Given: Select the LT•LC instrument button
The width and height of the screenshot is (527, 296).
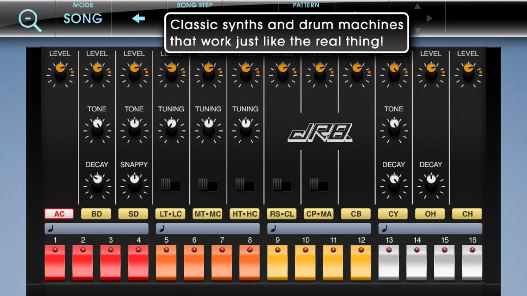Looking at the screenshot, I should pyautogui.click(x=170, y=214).
